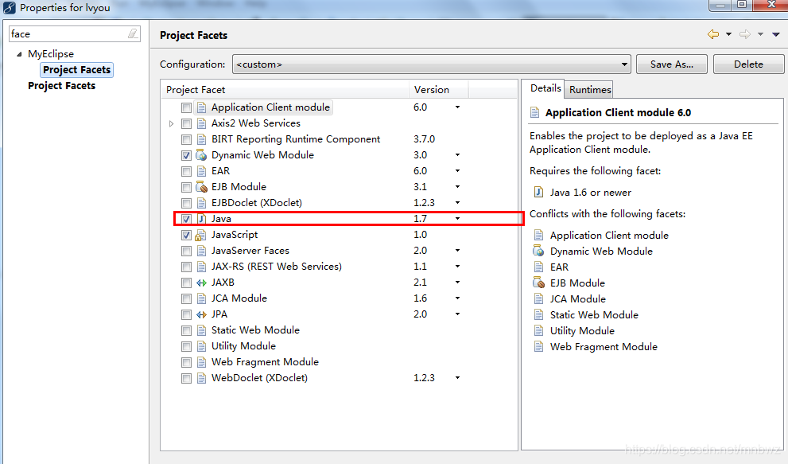Click the JAXB facet icon
Screen dimensions: 788x464
[201, 283]
